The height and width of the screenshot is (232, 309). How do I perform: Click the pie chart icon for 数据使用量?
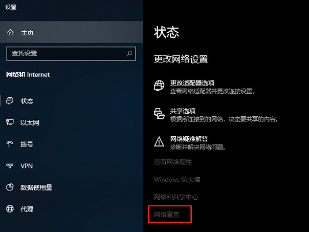pyautogui.click(x=10, y=187)
